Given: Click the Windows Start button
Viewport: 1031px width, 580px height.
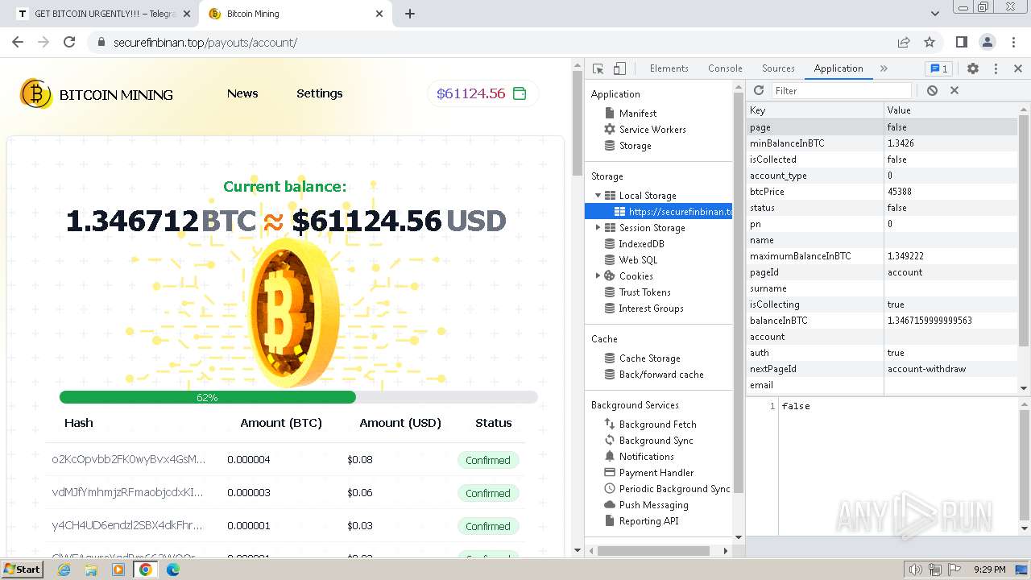Looking at the screenshot, I should point(23,569).
